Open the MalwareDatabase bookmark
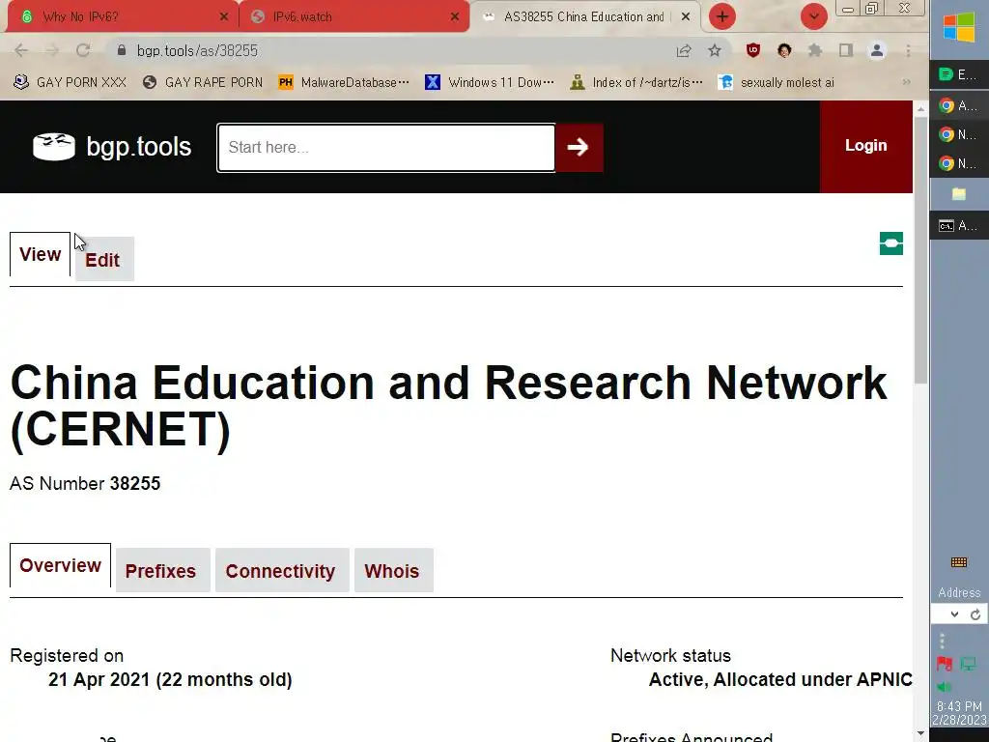 [x=344, y=82]
